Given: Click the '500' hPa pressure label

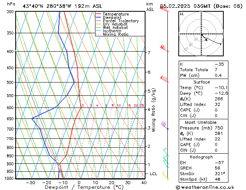Looking at the screenshot, I should pyautogui.click(x=11, y=82).
